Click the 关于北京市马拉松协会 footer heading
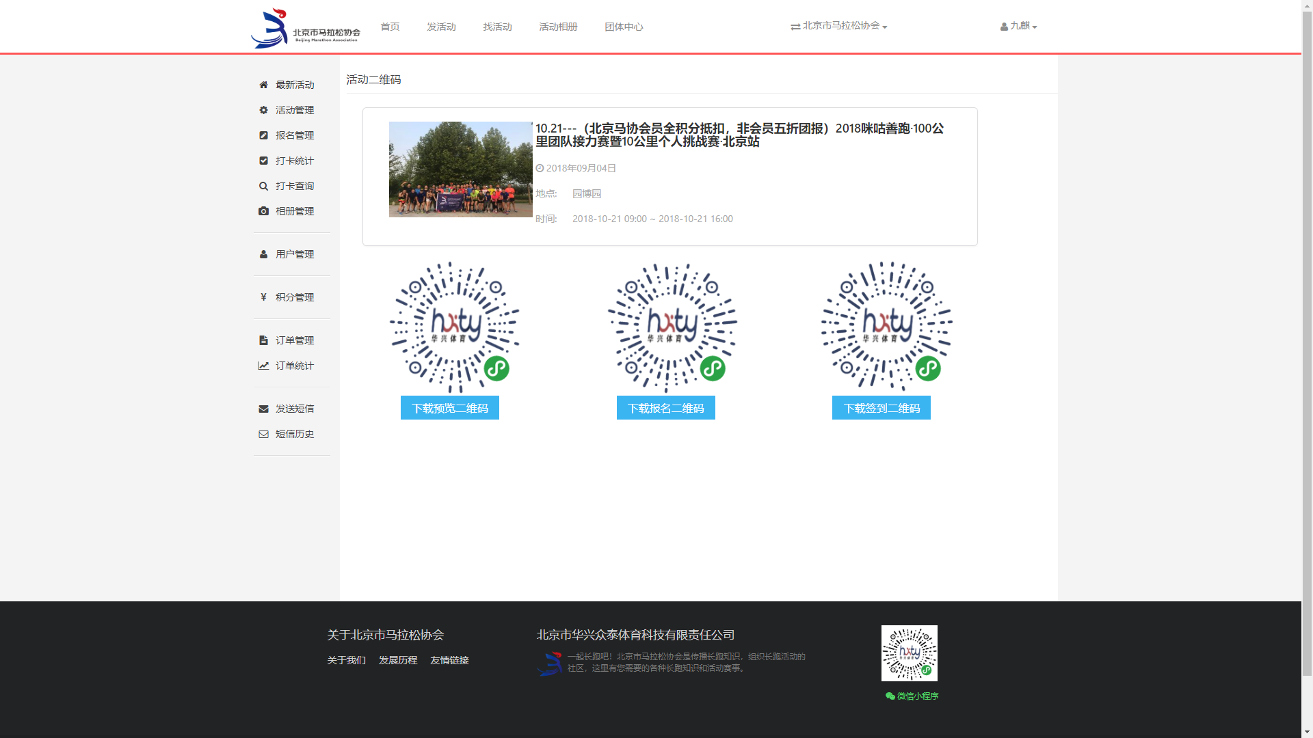The height and width of the screenshot is (738, 1313). tap(386, 635)
